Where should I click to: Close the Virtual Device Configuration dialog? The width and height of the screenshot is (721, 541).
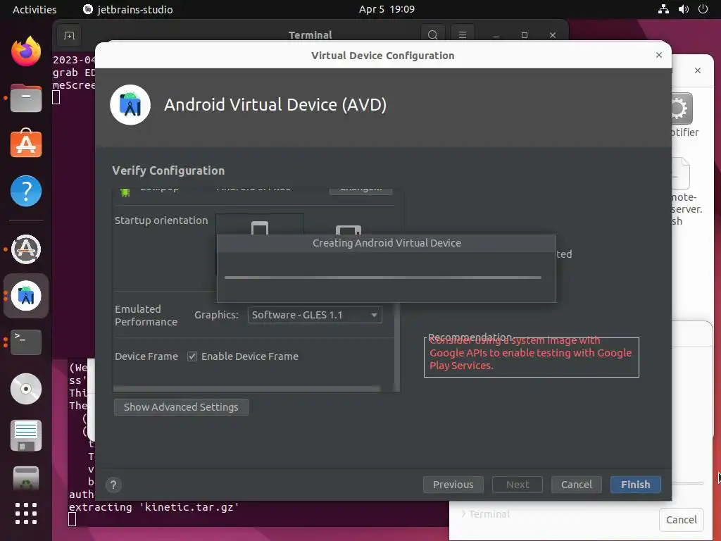659,55
